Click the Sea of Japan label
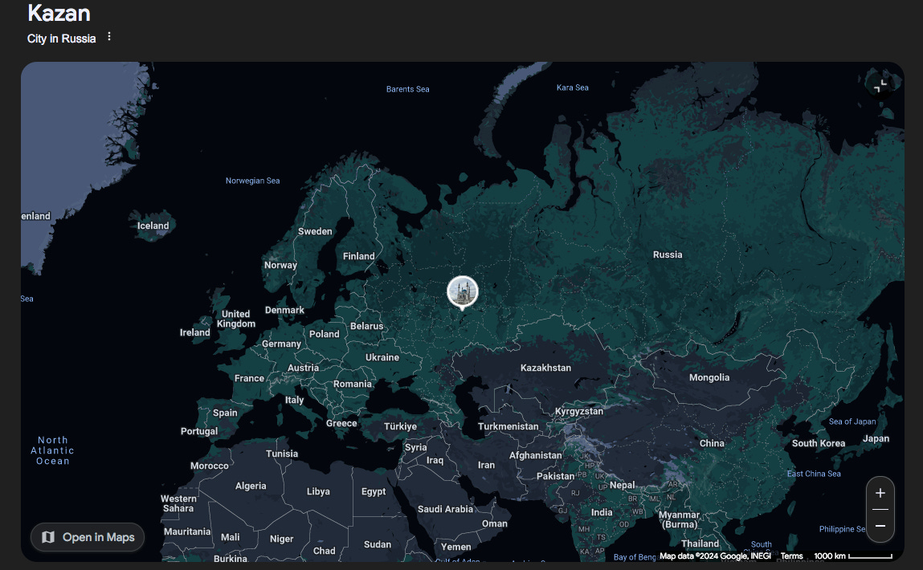Screen dimensions: 923x570 click(x=852, y=421)
